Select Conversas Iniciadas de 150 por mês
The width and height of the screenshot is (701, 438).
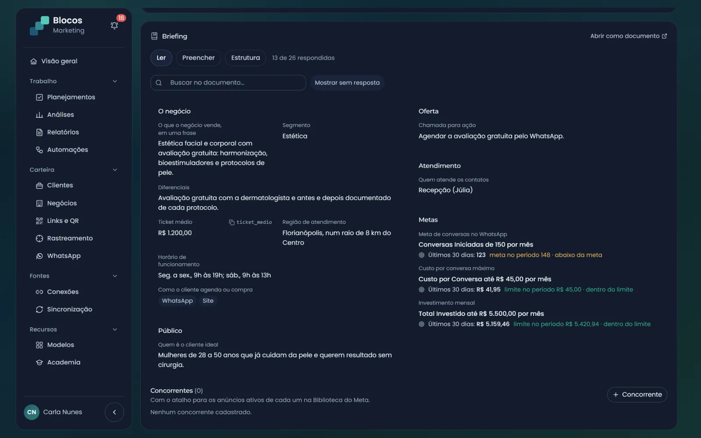pyautogui.click(x=476, y=245)
